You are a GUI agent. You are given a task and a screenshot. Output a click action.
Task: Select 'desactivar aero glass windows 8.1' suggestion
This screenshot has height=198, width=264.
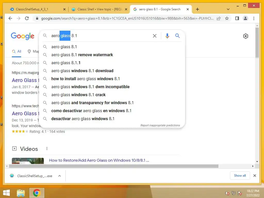[x=112, y=119]
